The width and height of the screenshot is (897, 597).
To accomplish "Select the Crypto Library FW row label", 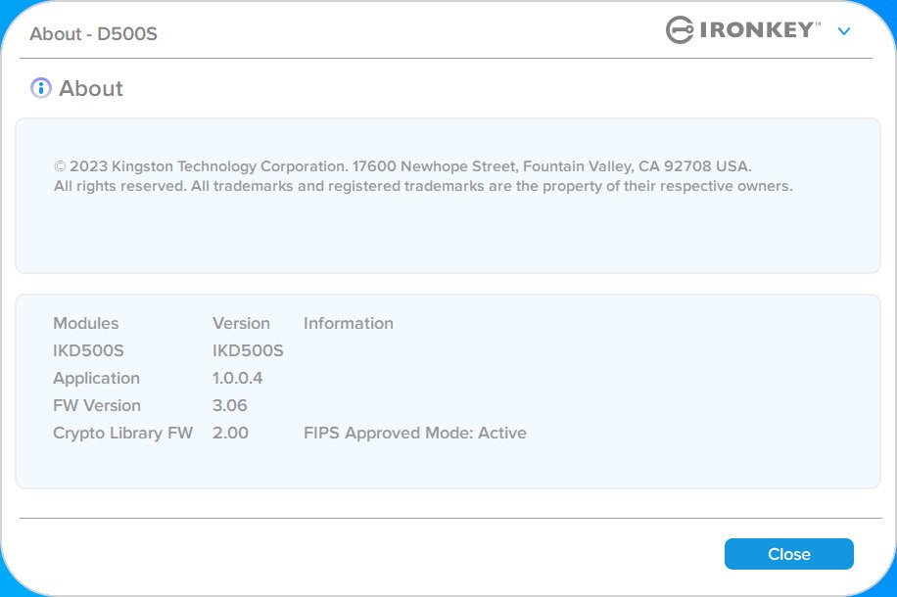I will 123,433.
